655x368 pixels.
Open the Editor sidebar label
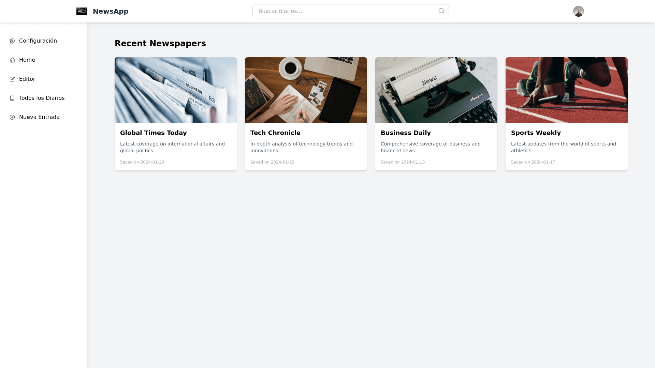click(27, 79)
